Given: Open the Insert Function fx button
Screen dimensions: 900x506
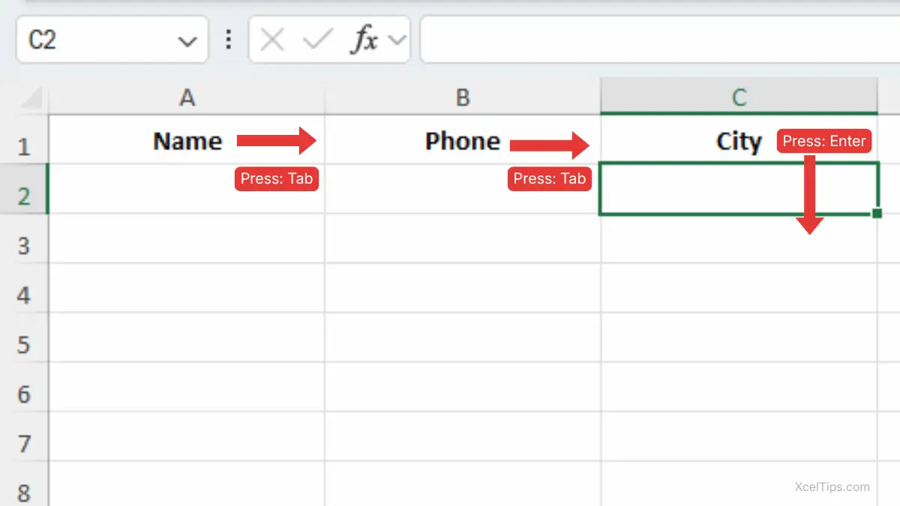Looking at the screenshot, I should [364, 40].
